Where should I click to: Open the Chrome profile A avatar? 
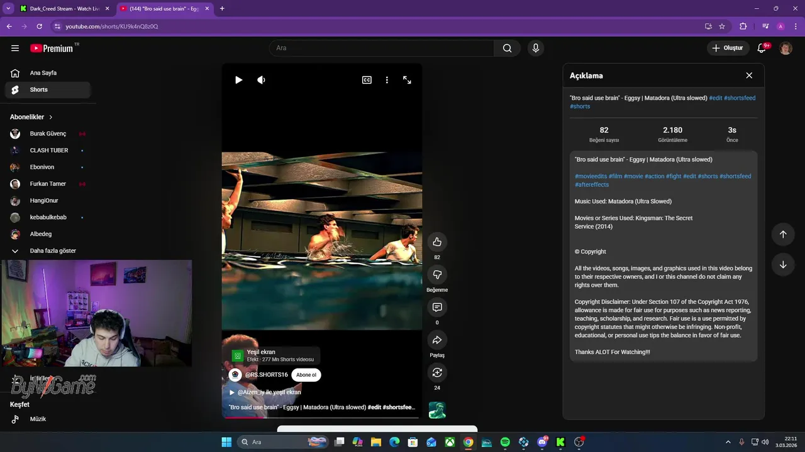pos(780,26)
